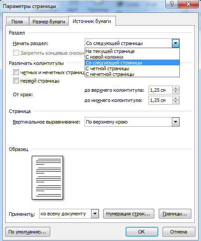Open the Применить dropdown

(x=95, y=214)
